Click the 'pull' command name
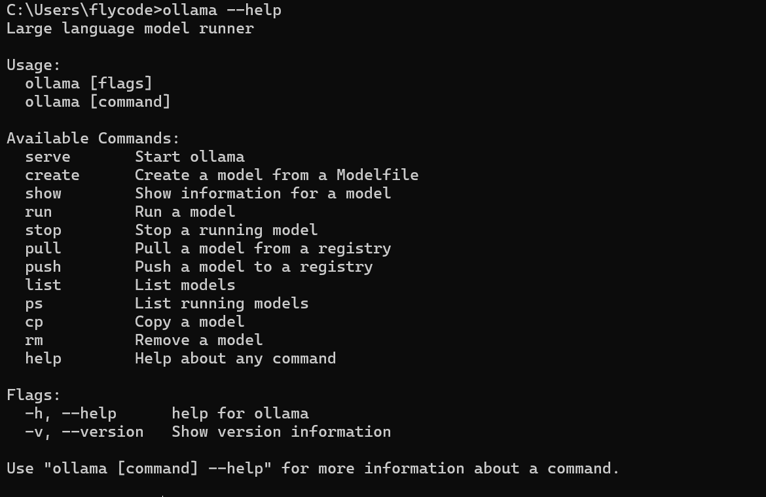Screen dimensions: 766x497 click(43, 249)
